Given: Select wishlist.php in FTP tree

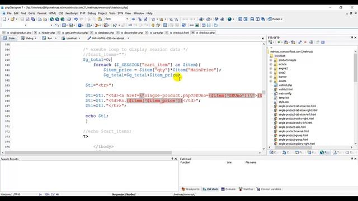Looking at the screenshot, I should click(285, 85).
